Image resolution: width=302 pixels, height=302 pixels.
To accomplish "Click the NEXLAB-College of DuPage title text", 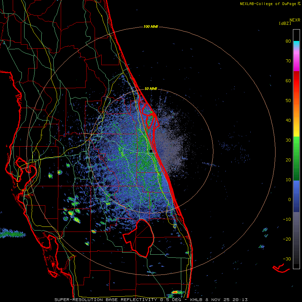I will (268, 4).
